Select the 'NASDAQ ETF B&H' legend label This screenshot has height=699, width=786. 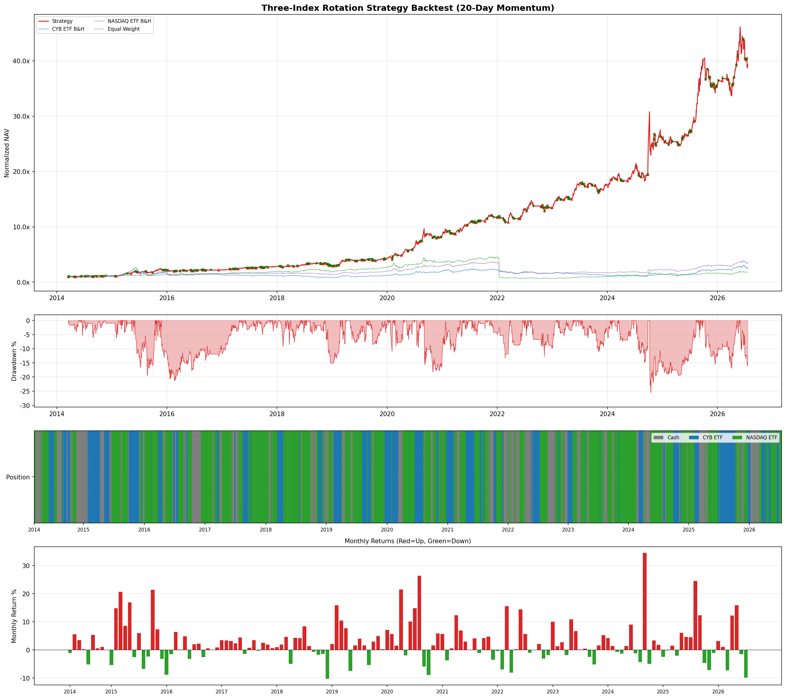(x=129, y=21)
